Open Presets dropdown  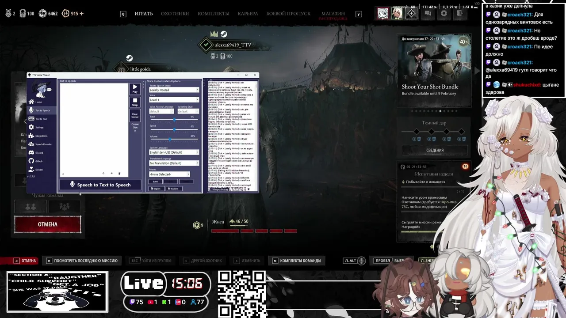click(170, 174)
